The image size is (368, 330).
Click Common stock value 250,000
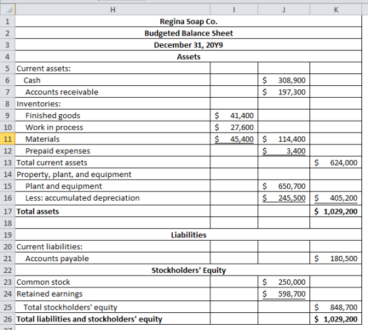tap(284, 281)
